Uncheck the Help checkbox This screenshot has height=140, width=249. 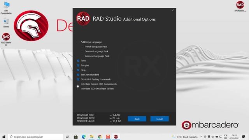78,70
